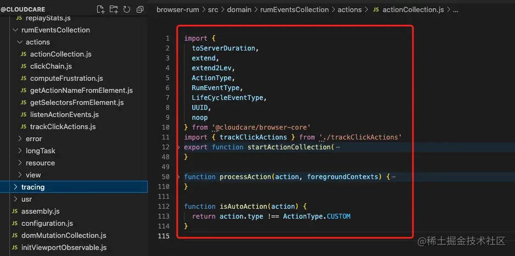Click the JS icon next to clickChain.js
This screenshot has height=256, width=515.
[23, 66]
